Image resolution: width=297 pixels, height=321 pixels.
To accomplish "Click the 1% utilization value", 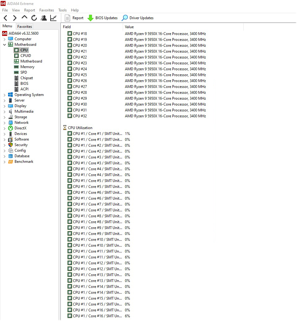I will (127, 134).
